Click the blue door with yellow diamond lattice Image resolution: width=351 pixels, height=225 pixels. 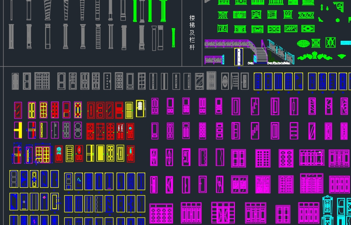click(x=34, y=179)
